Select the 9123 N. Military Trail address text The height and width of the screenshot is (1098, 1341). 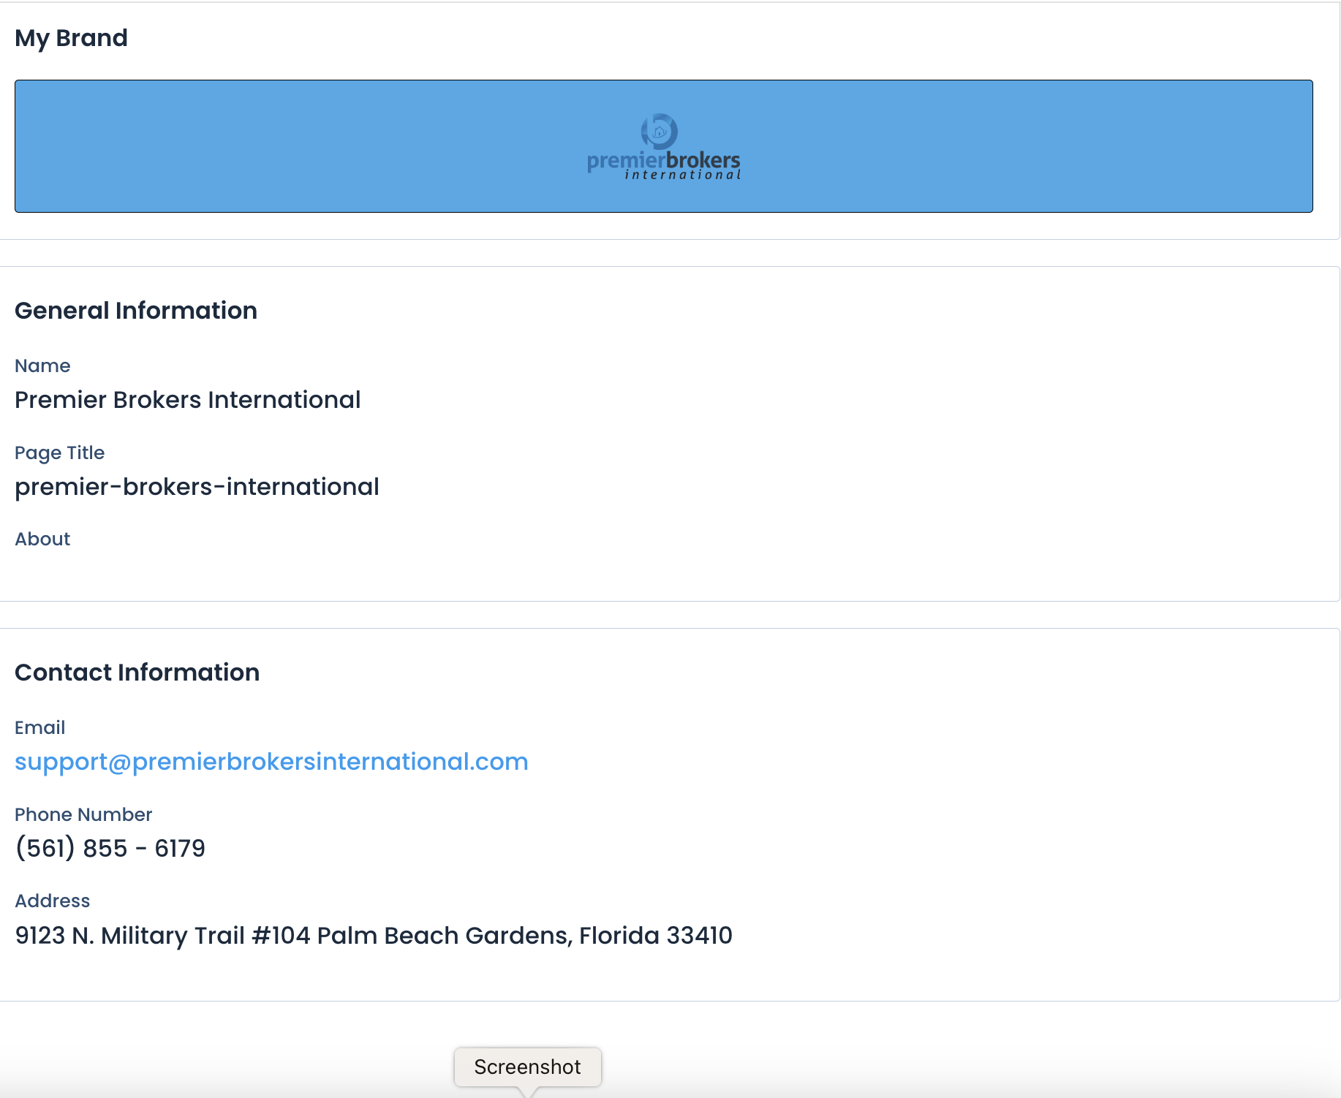374,936
